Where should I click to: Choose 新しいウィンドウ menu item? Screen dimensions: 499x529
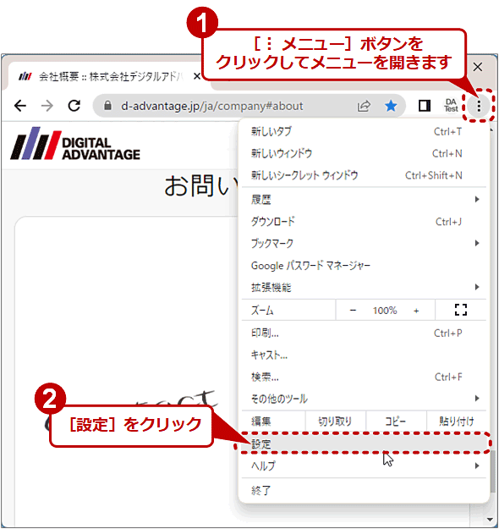click(x=364, y=153)
